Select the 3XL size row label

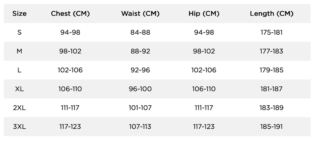(x=19, y=126)
